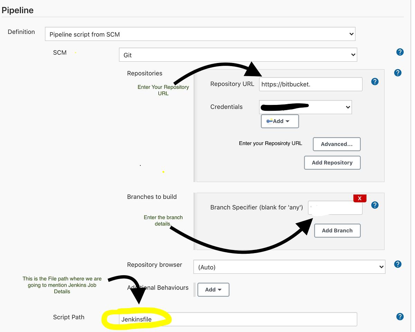The width and height of the screenshot is (415, 332).
Task: Click Add under the Credentials dropdown
Action: pyautogui.click(x=280, y=121)
